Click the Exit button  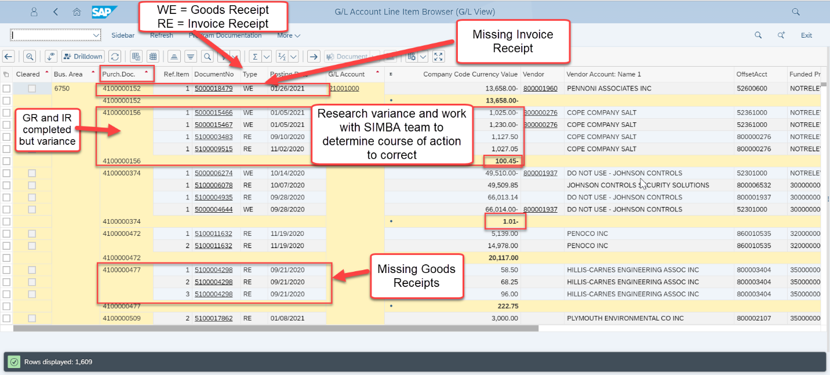[x=806, y=35]
